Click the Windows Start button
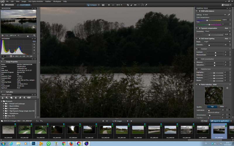The image size is (234, 146). (3, 144)
